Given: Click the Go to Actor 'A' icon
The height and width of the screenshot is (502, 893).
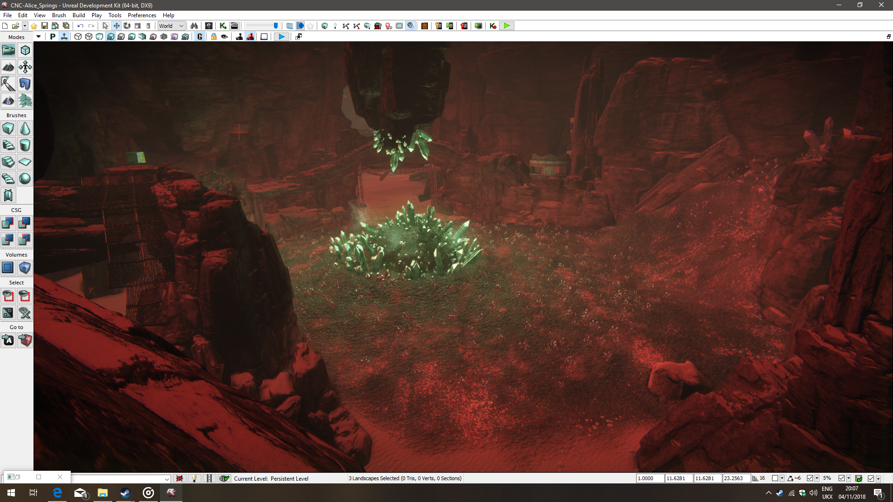Looking at the screenshot, I should [8, 341].
